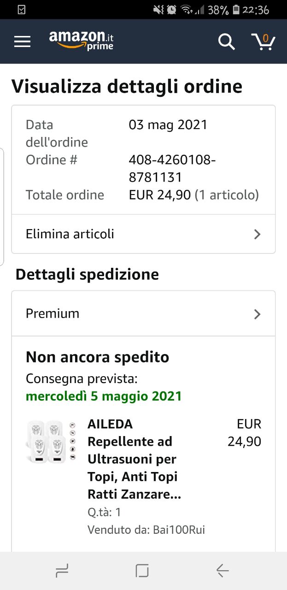This screenshot has width=287, height=590.
Task: Tap the left edge pull handle
Action: [2, 207]
